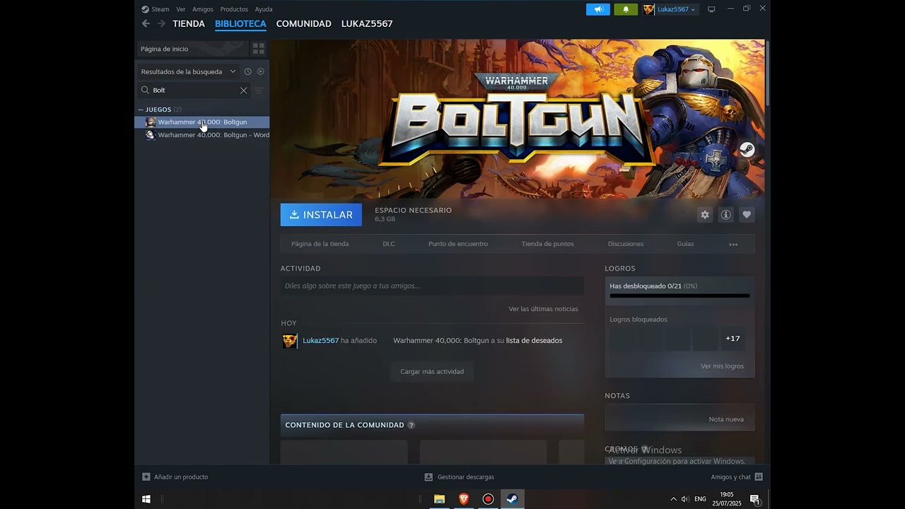This screenshot has height=509, width=905.
Task: Click the Añadir un producto plus icon
Action: pos(146,476)
